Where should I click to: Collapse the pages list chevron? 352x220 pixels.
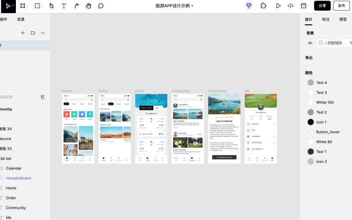[43, 33]
